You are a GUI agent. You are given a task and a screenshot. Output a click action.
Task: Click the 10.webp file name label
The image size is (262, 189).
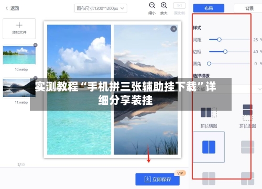21,69
